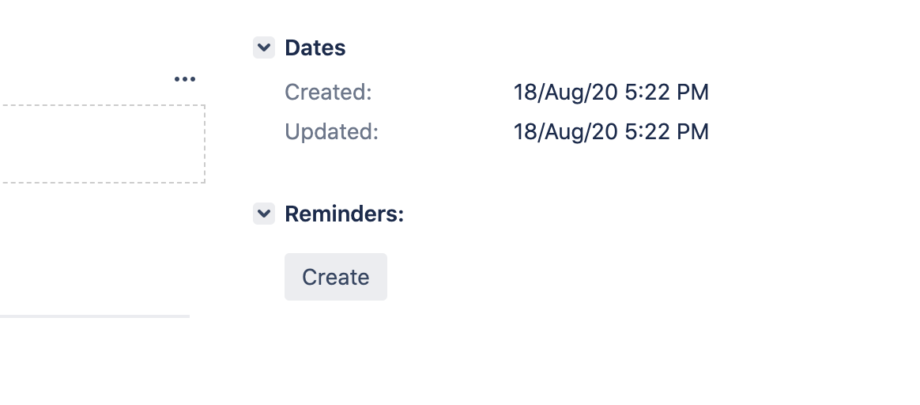Toggle the arrow icon beside Dates

tap(264, 47)
